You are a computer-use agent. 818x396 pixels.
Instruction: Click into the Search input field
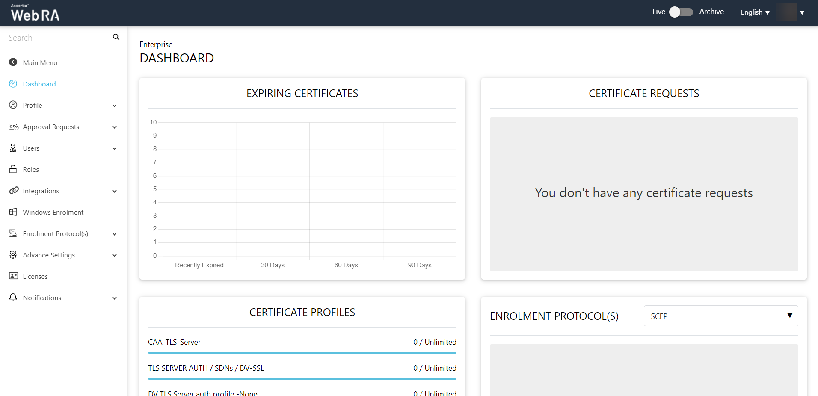click(58, 38)
